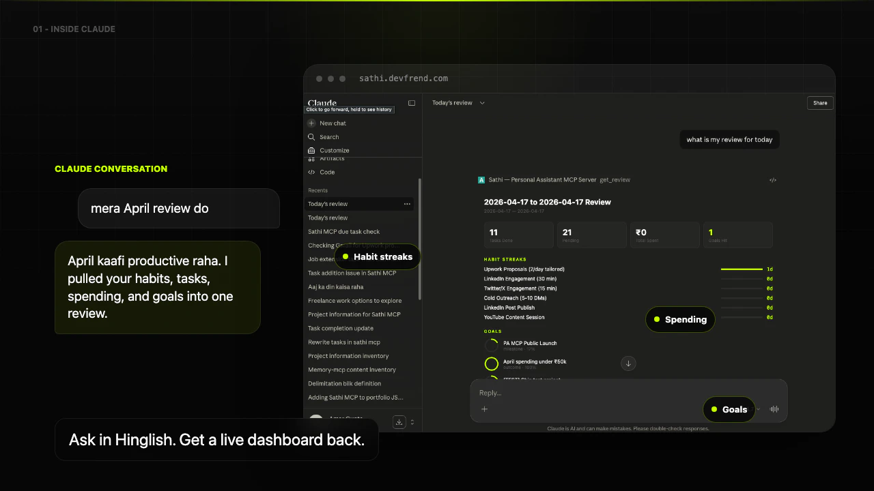Viewport: 874px width, 491px height.
Task: Click the Sathi MCP server 'A' icon
Action: pyautogui.click(x=481, y=179)
